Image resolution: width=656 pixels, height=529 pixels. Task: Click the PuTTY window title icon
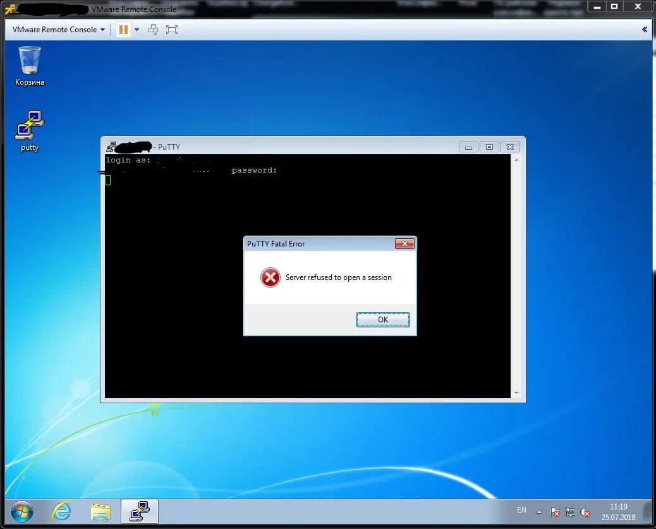click(x=111, y=147)
